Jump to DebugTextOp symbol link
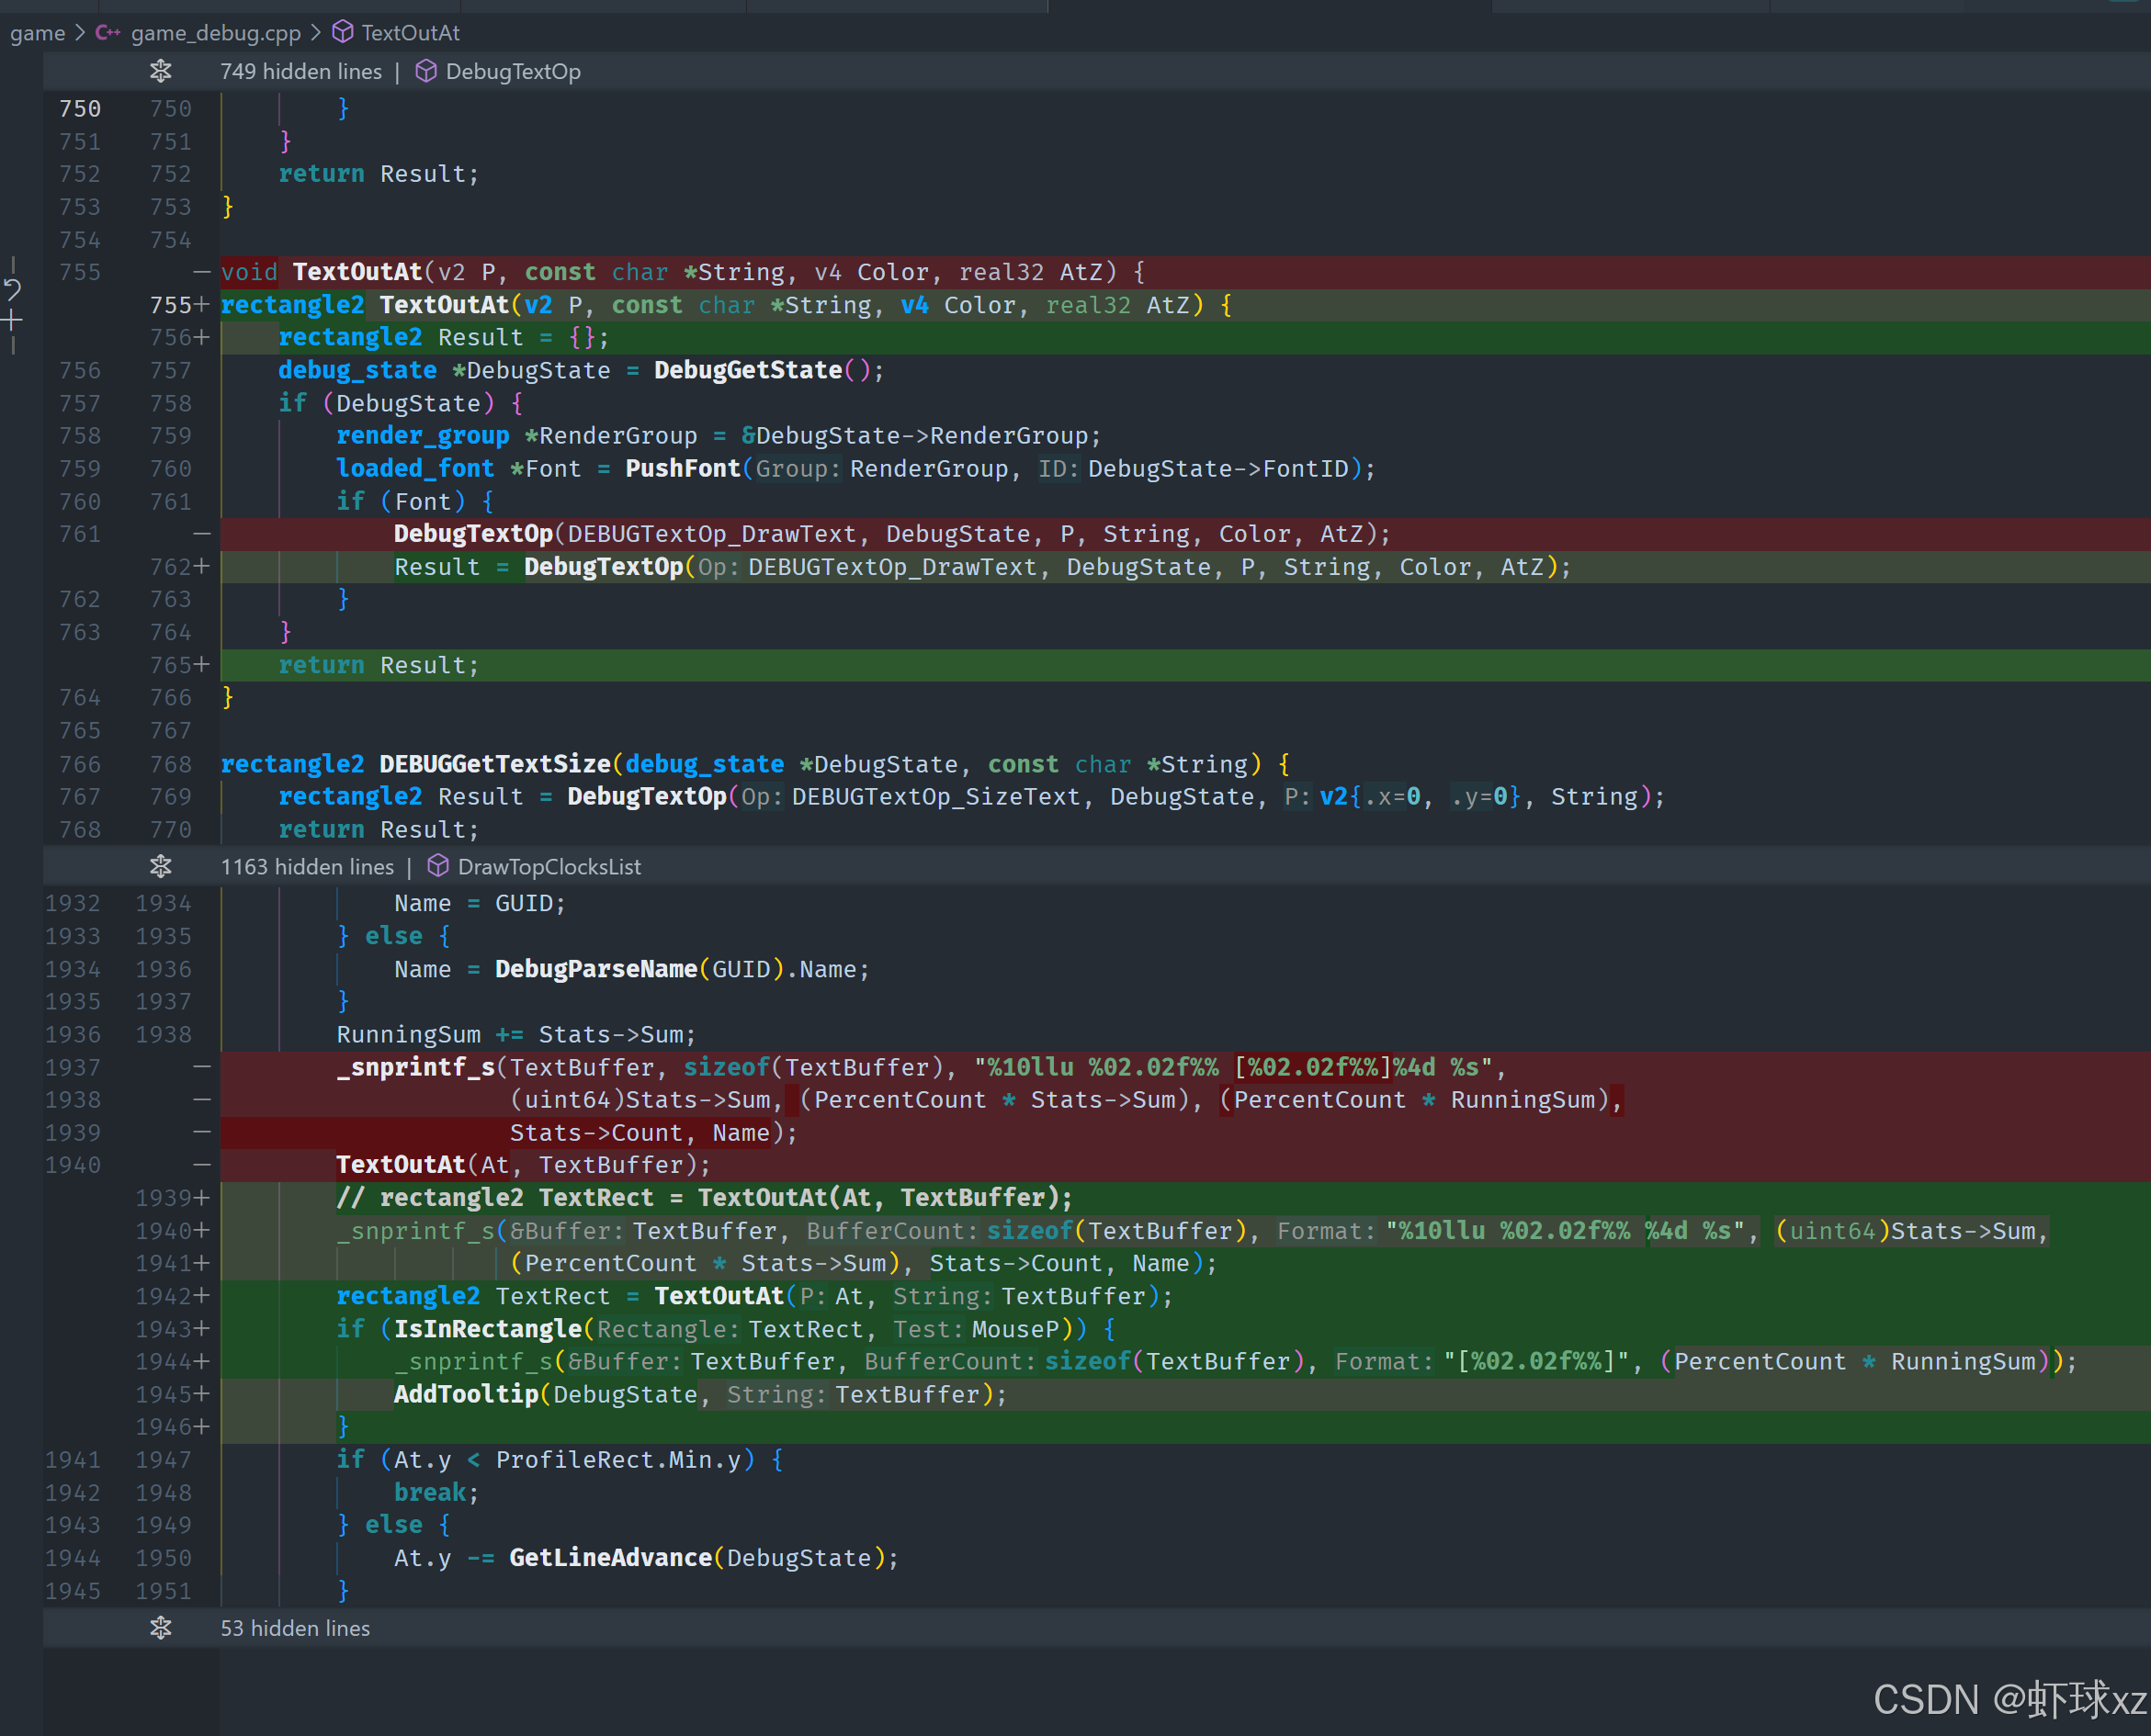This screenshot has height=1736, width=2151. pyautogui.click(x=512, y=71)
